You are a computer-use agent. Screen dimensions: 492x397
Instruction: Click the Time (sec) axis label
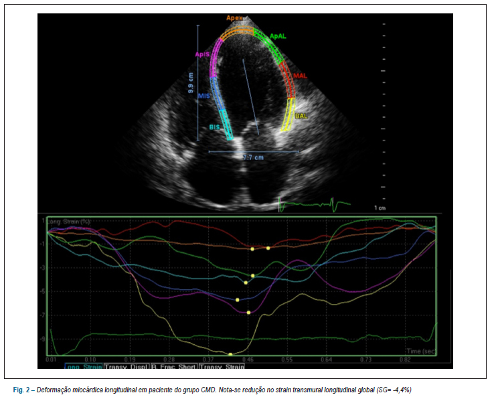421,351
